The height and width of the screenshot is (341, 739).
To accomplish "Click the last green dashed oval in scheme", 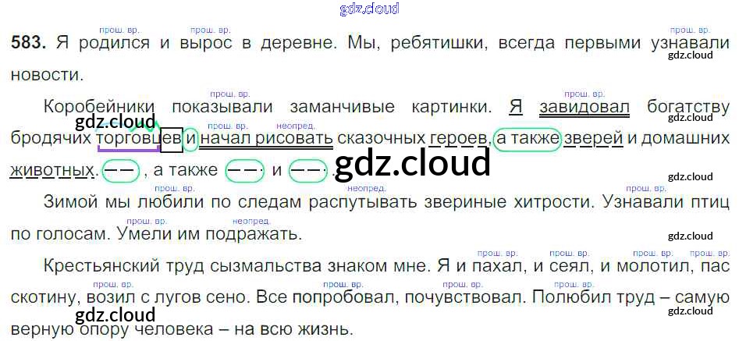I will click(307, 169).
